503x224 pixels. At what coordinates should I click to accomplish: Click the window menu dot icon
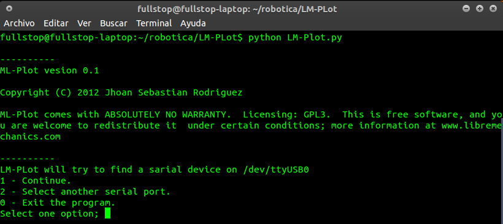[x=9, y=9]
